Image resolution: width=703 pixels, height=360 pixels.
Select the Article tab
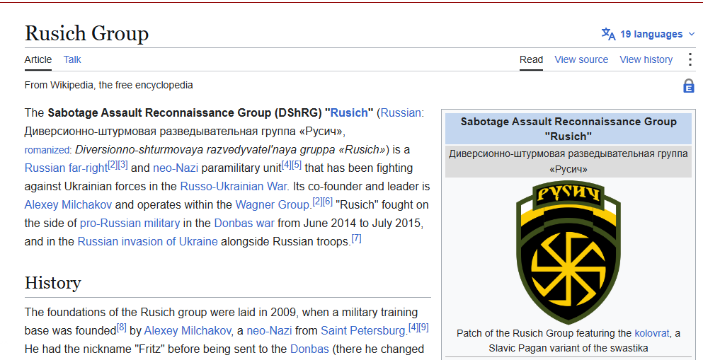coord(38,59)
